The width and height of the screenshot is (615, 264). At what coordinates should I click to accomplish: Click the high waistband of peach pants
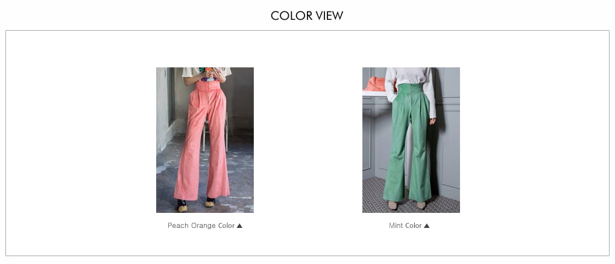click(208, 86)
